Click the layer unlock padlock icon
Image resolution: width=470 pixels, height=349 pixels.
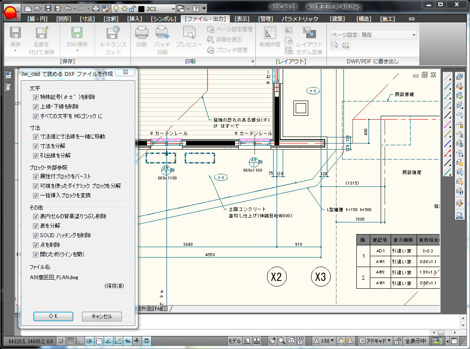pyautogui.click(x=133, y=8)
